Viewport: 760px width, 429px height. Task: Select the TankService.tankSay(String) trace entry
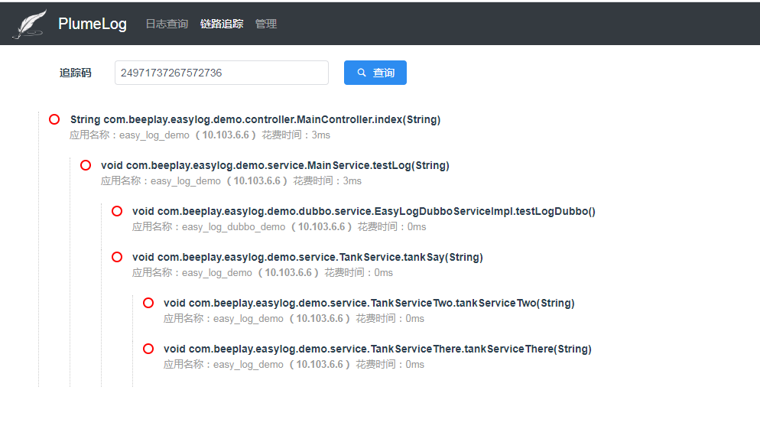[307, 257]
